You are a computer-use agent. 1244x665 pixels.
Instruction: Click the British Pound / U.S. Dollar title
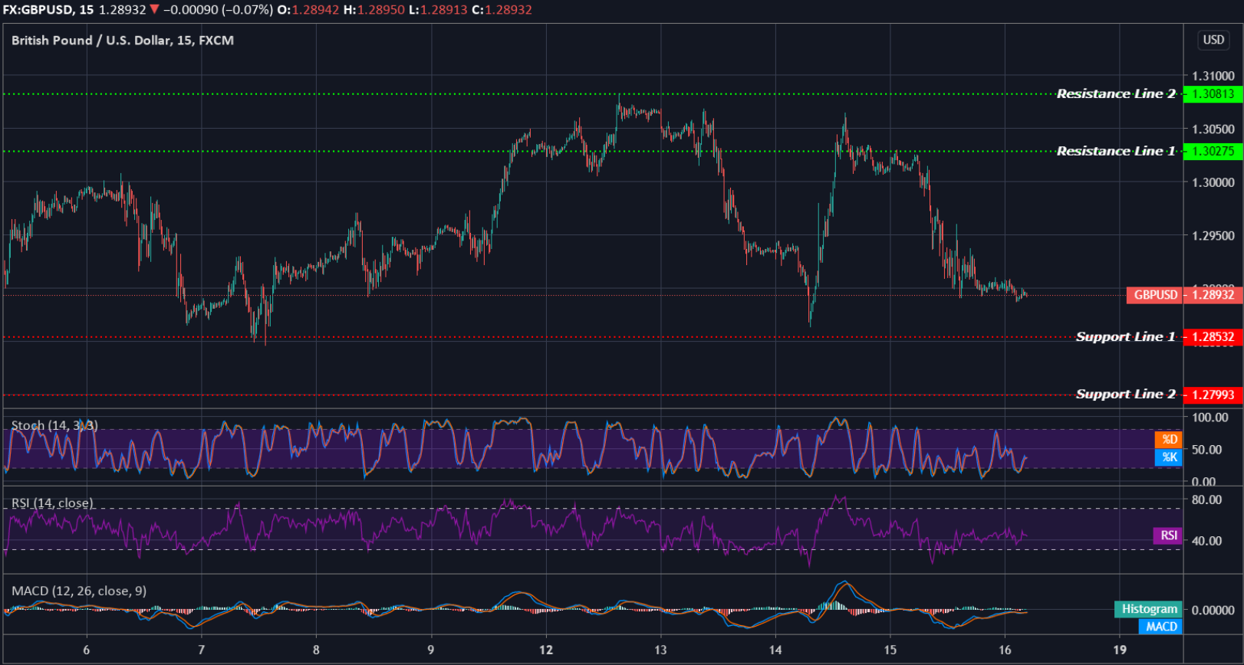tap(123, 40)
